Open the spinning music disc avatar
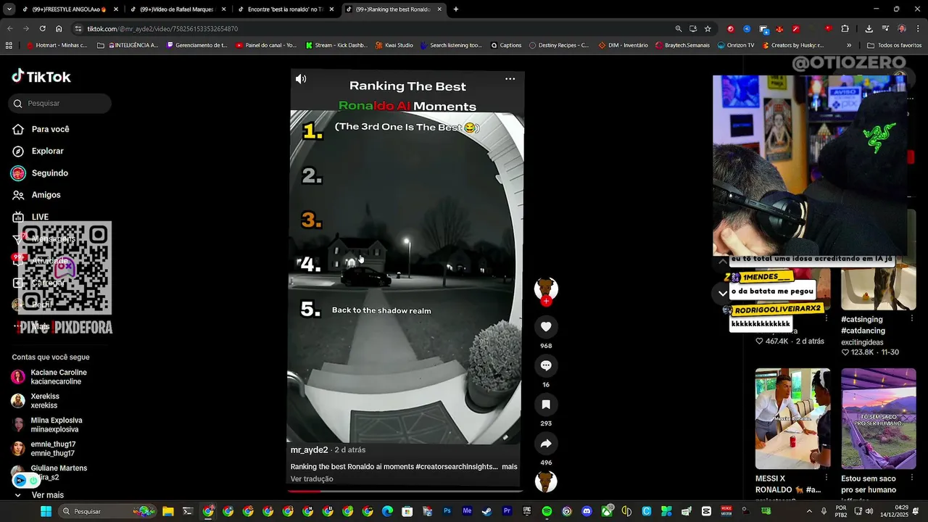Screen dimensions: 928x522 tap(546, 481)
